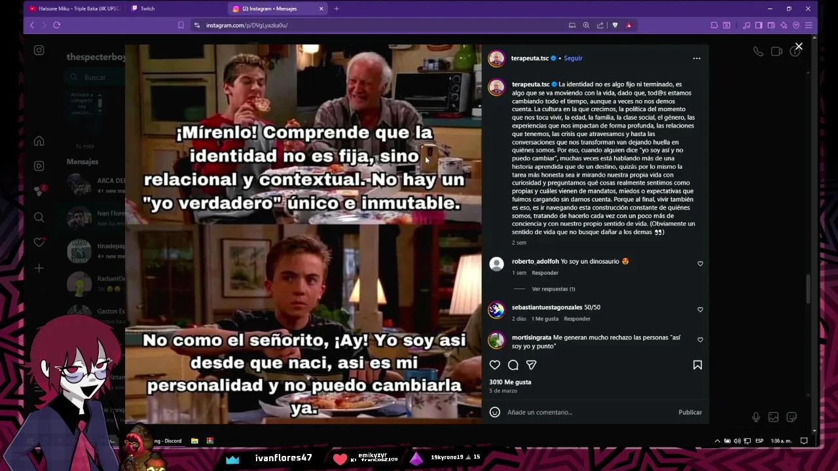
Task: Open the emoji picker in comment box
Action: tap(495, 412)
